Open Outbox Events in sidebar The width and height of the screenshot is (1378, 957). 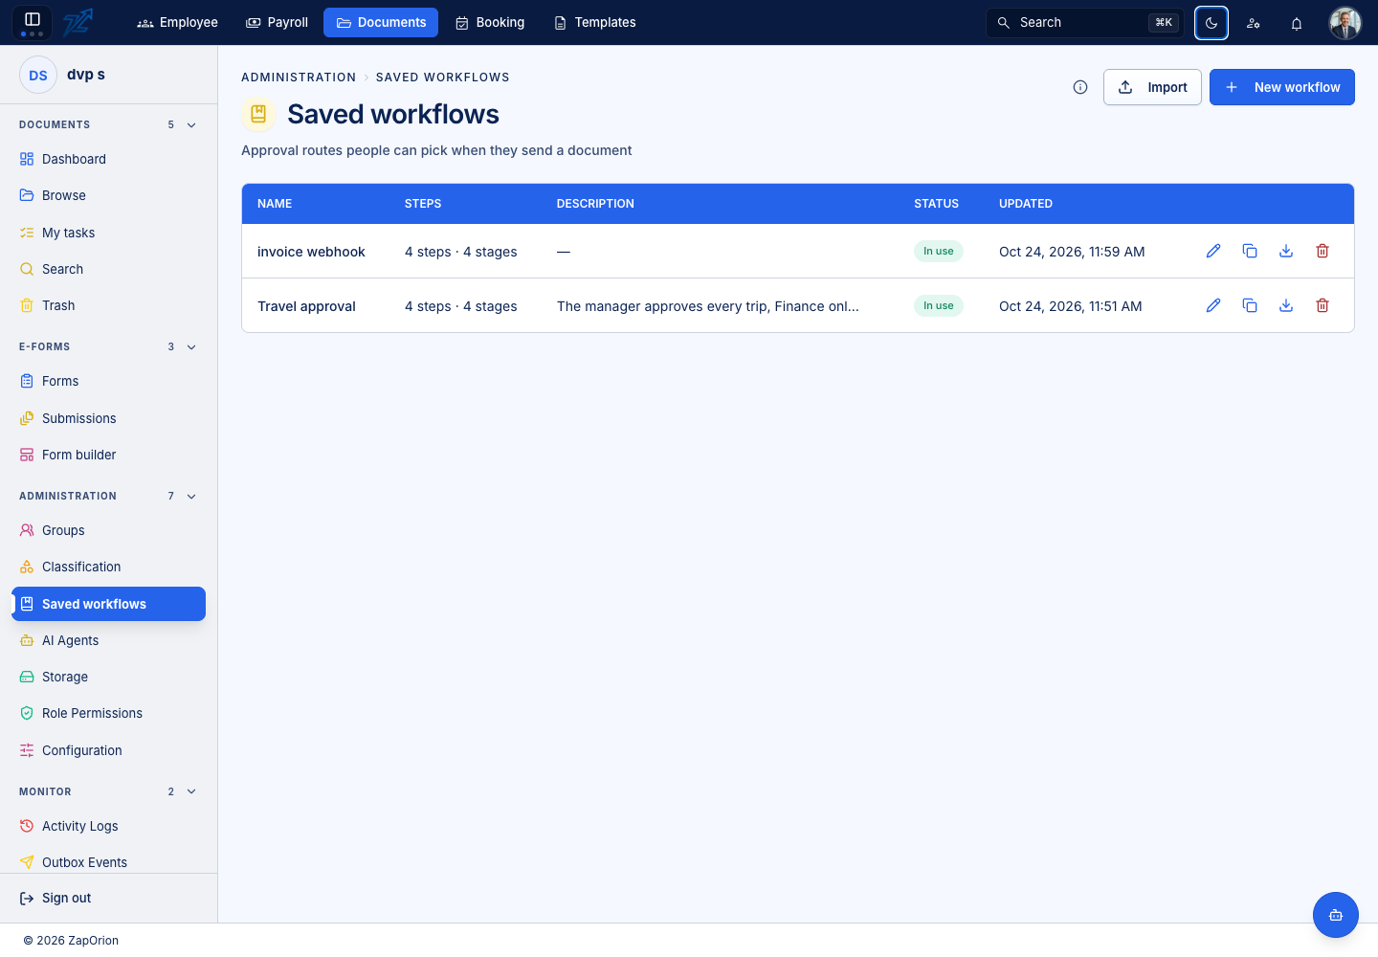[108, 862]
